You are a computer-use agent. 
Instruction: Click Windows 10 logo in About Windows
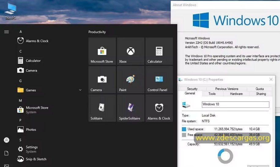tap(236, 20)
